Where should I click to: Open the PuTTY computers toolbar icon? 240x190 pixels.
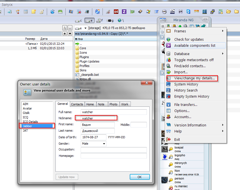pos(213,12)
